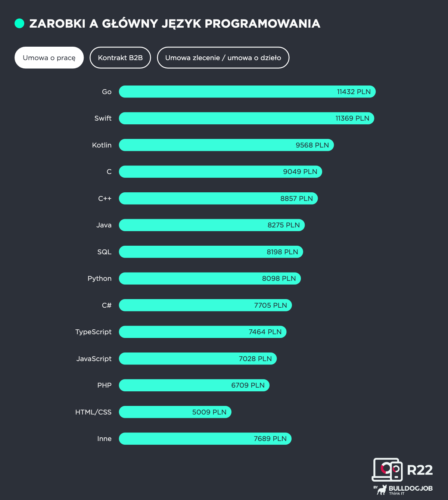Viewport: 448px width, 500px height.
Task: Switch to the Kontrakt B2B tab
Action: pyautogui.click(x=120, y=58)
